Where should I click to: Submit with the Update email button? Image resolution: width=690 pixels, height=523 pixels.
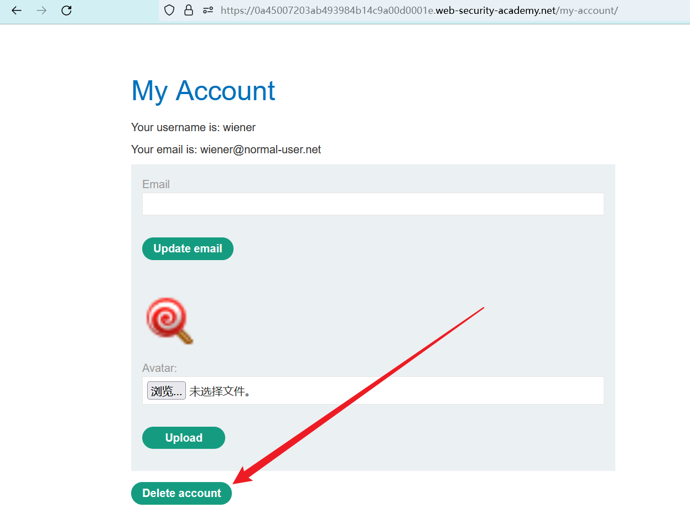pyautogui.click(x=188, y=248)
